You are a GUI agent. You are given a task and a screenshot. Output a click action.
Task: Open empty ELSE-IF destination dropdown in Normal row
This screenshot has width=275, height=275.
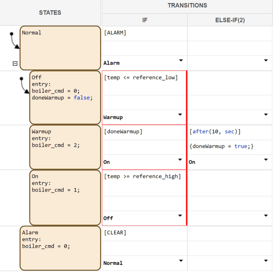point(266,60)
